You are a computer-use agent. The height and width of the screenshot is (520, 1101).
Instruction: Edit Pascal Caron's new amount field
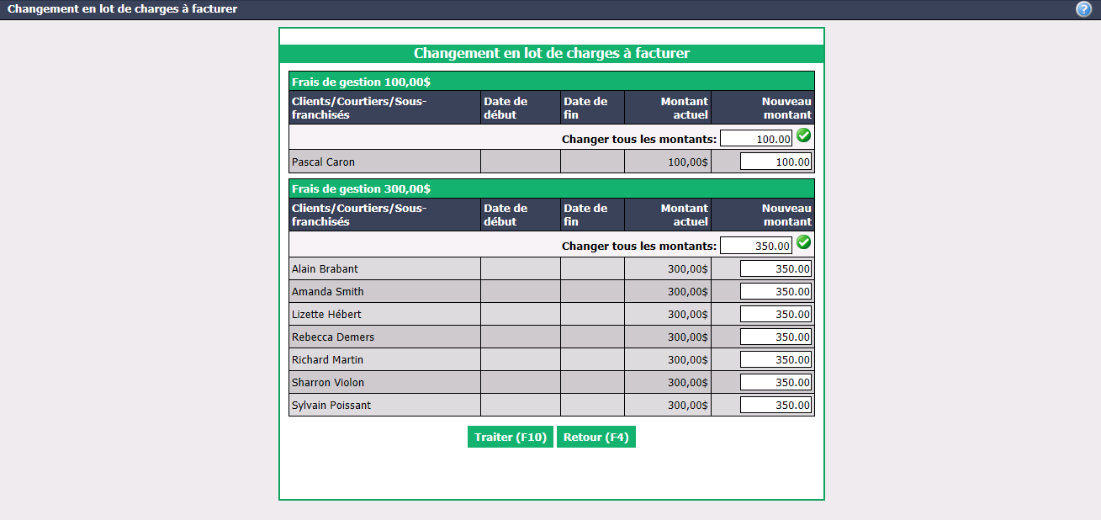pyautogui.click(x=775, y=162)
